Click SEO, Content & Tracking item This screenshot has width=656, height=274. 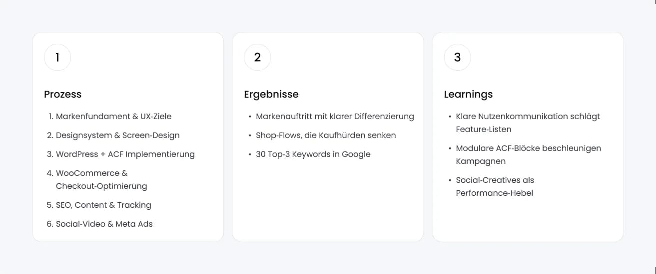point(103,205)
